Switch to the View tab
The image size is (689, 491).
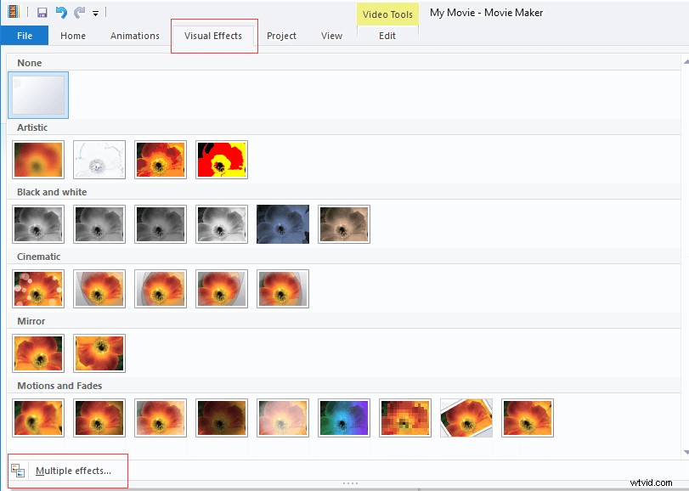[x=331, y=36]
